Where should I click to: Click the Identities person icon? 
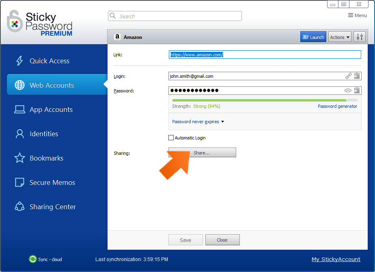[19, 134]
